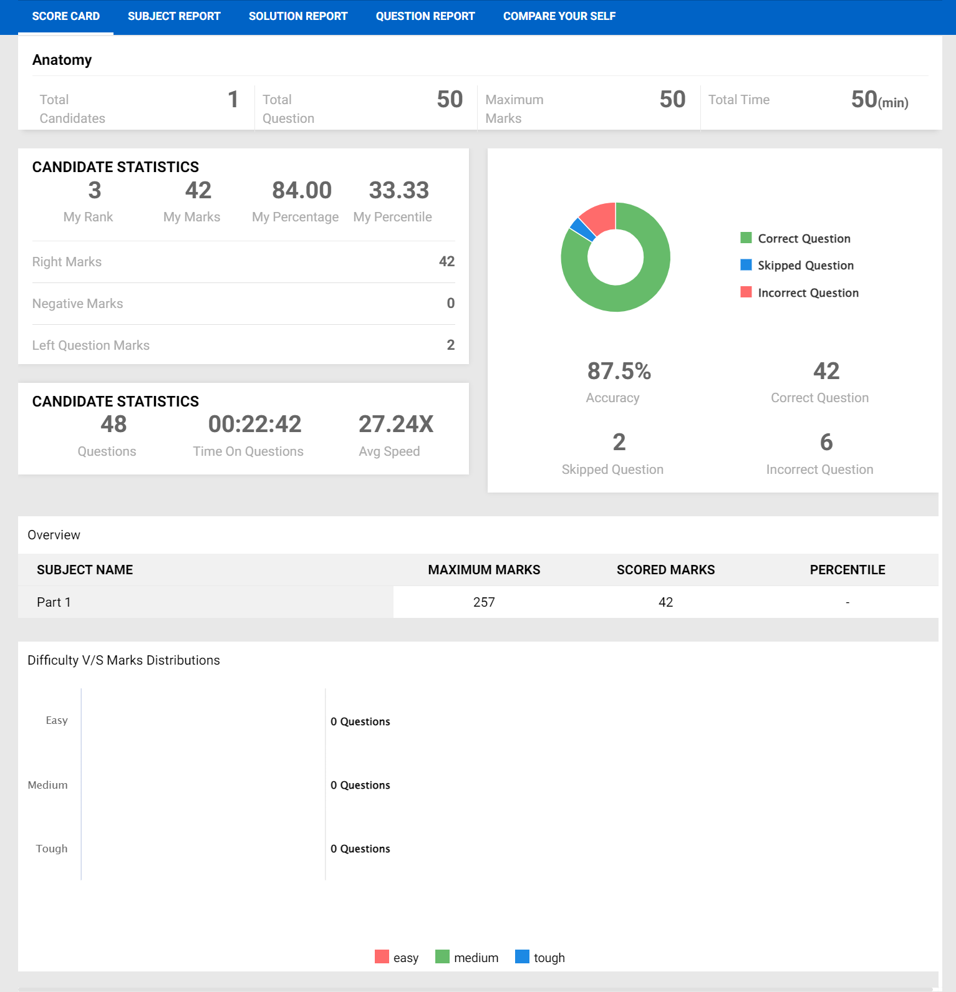Click the Scored Marks column header

point(665,570)
